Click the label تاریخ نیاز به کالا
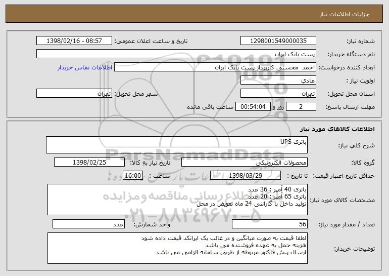Screen dimensions: 389x276 coord(150,163)
